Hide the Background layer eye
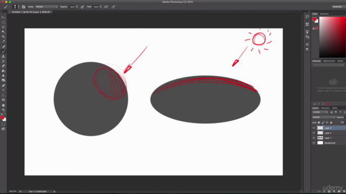Screen dimensions: 346x194 tap(314, 143)
